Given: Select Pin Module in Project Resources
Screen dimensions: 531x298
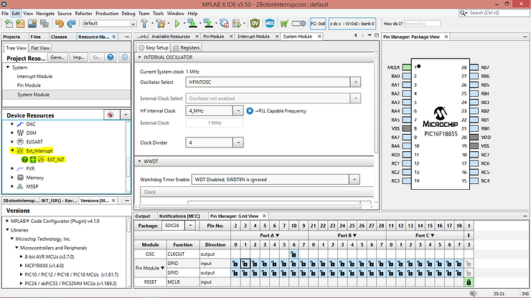Looking at the screenshot, I should coord(29,85).
